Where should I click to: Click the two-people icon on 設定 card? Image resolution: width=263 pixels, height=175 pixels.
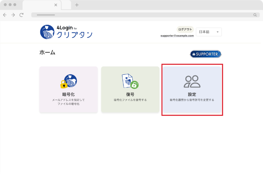[x=192, y=81]
